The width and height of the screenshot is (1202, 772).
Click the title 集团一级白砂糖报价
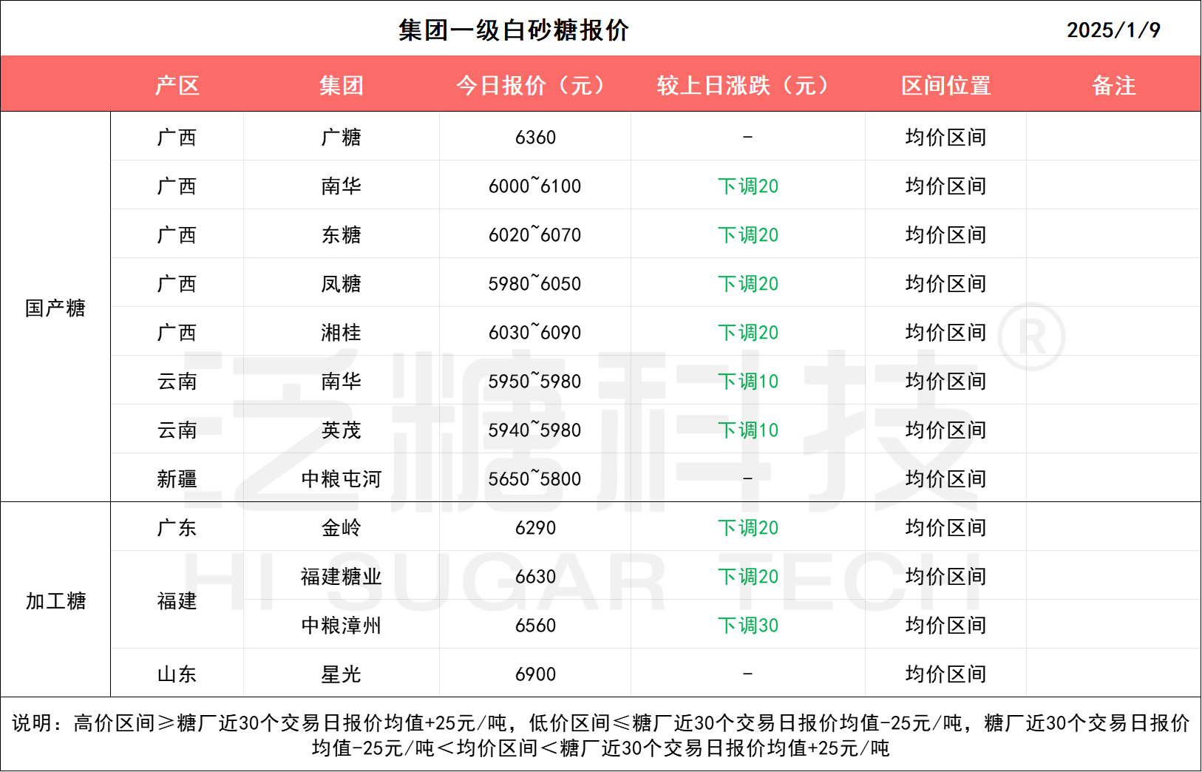click(513, 30)
